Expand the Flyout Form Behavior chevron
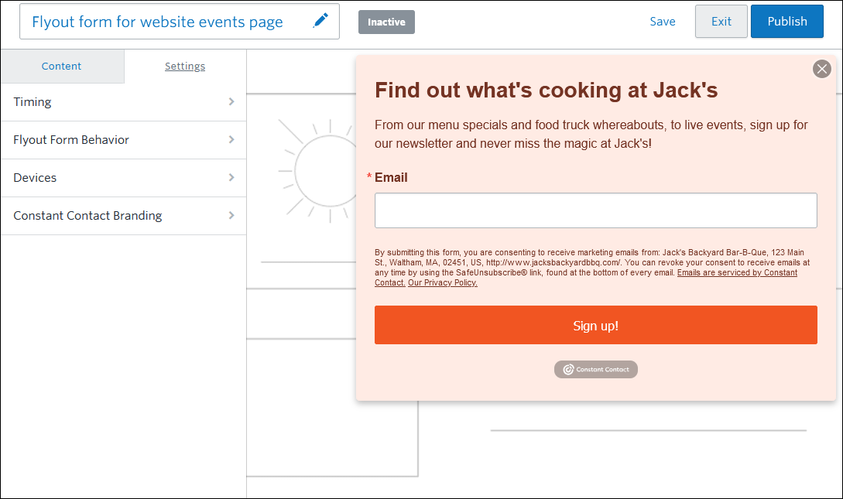 pos(231,140)
